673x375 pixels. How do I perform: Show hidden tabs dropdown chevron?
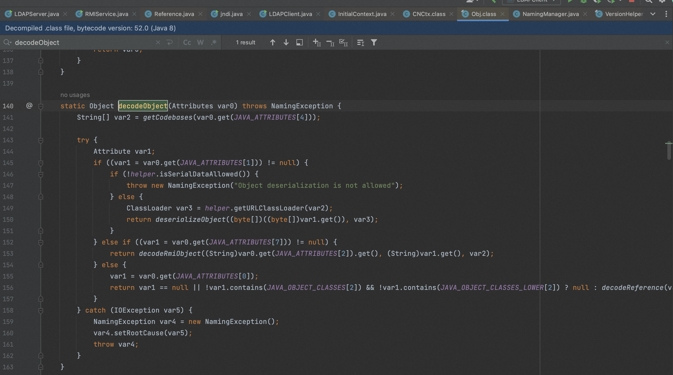(x=653, y=14)
